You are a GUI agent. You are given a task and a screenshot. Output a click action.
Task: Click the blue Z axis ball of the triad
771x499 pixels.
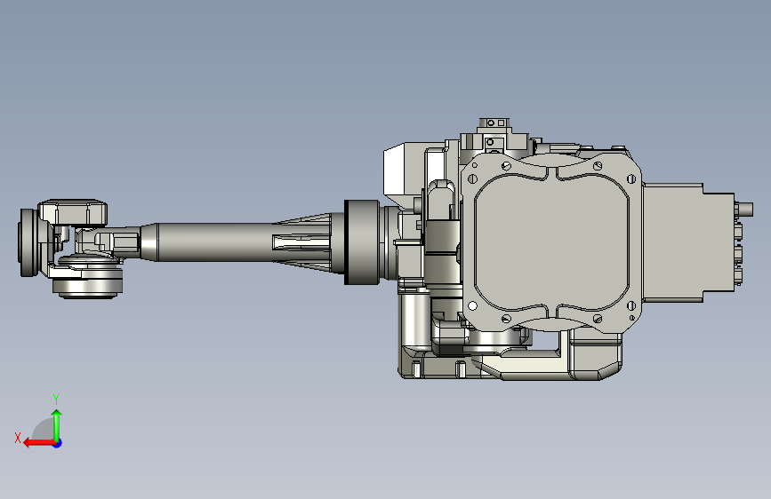click(58, 443)
